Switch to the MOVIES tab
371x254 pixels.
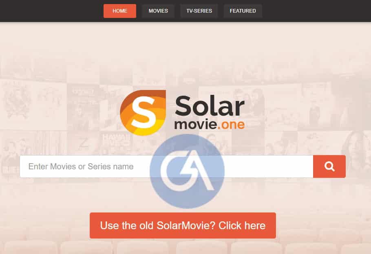[158, 11]
